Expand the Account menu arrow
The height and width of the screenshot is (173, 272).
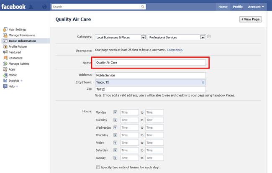pos(263,7)
